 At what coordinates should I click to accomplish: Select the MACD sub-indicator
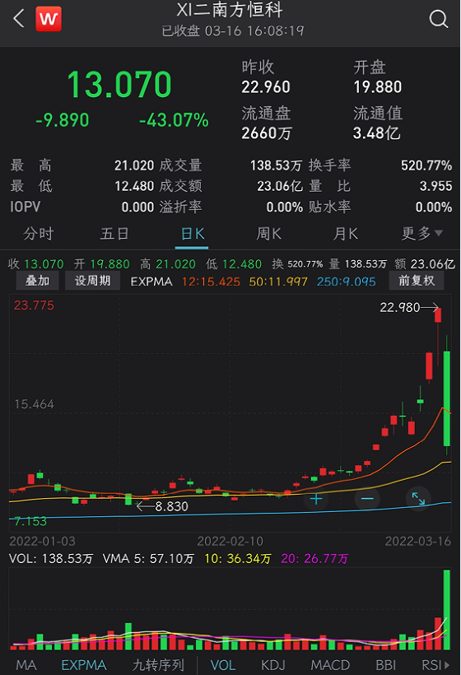tap(330, 665)
